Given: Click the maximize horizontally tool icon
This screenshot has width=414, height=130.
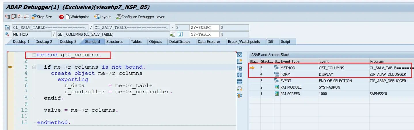Looking at the screenshot, I should coord(240,82).
